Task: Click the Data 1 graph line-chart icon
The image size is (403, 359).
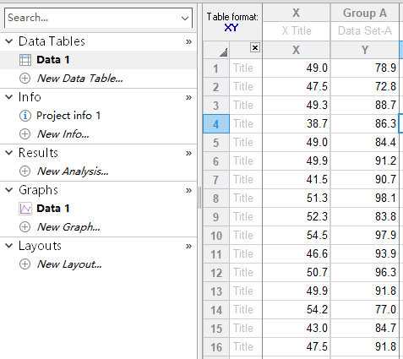Action: pos(25,209)
